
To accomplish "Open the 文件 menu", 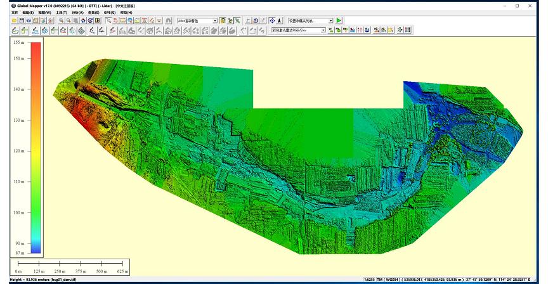I will tap(15, 13).
